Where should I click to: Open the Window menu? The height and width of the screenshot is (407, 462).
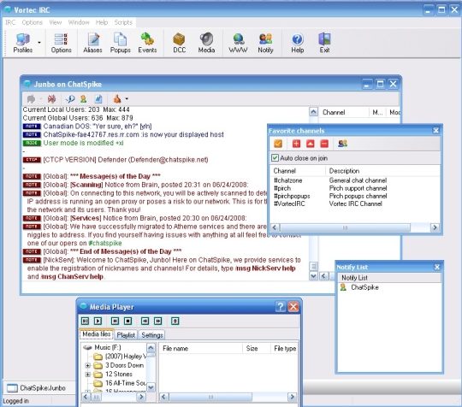79,22
